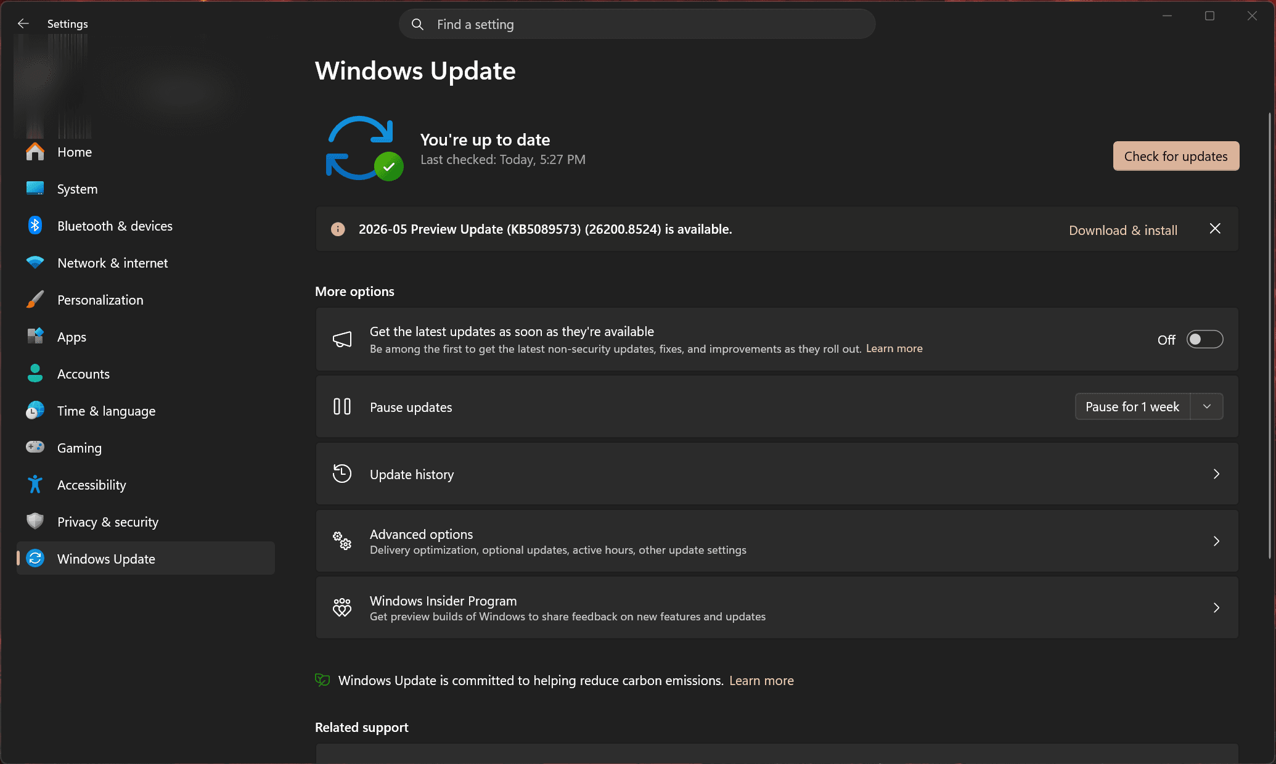Viewport: 1276px width, 764px height.
Task: Click Learn more about carbon emissions
Action: coord(761,680)
